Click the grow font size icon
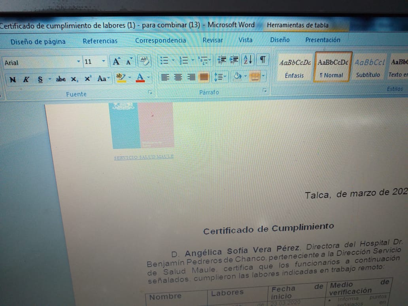 point(116,61)
